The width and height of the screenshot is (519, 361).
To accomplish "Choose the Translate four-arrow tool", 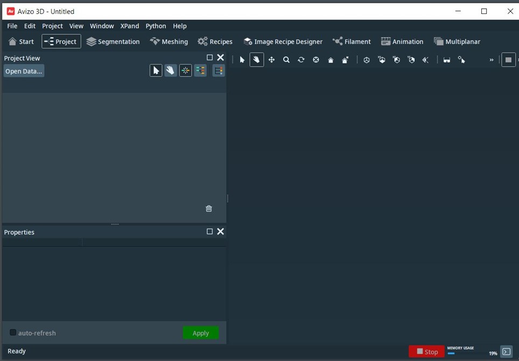I will pos(271,60).
